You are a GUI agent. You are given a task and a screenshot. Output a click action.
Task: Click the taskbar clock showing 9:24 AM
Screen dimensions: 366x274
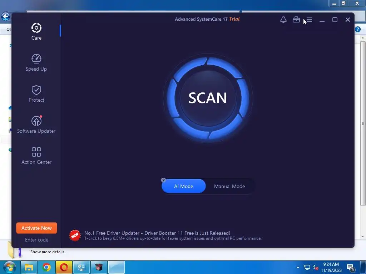331,267
